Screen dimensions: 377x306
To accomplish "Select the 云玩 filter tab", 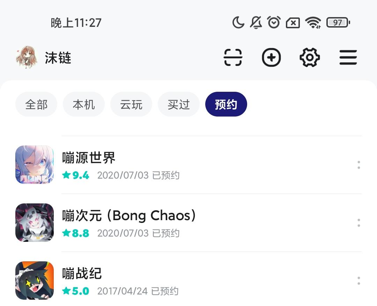I will [x=131, y=104].
